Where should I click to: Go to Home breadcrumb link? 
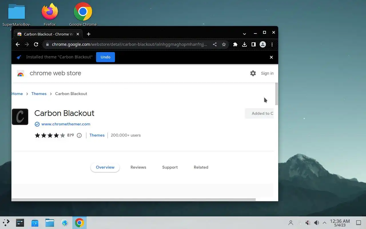click(x=17, y=94)
